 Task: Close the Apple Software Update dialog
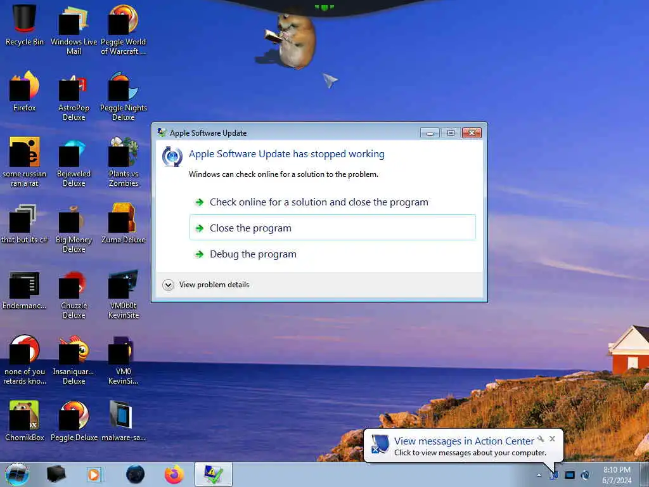click(472, 133)
